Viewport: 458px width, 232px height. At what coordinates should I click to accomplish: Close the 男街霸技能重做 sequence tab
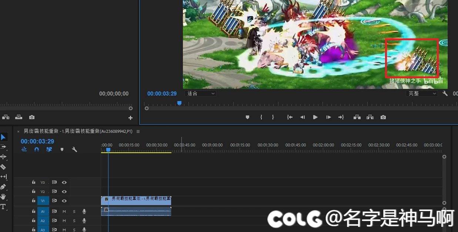coord(18,131)
